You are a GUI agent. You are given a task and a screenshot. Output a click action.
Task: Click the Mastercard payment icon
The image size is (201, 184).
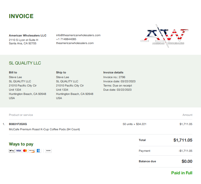click(x=25, y=151)
